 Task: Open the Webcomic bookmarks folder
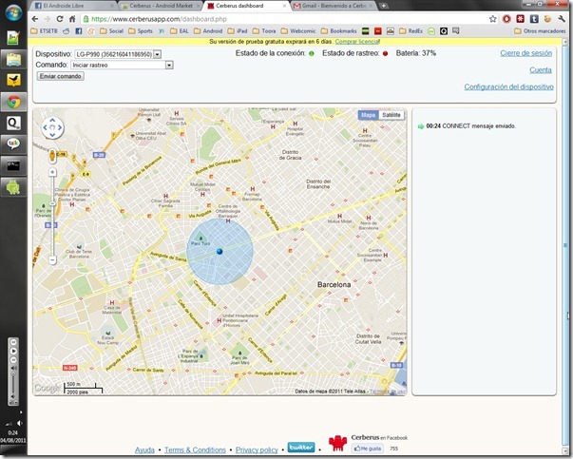(298, 31)
